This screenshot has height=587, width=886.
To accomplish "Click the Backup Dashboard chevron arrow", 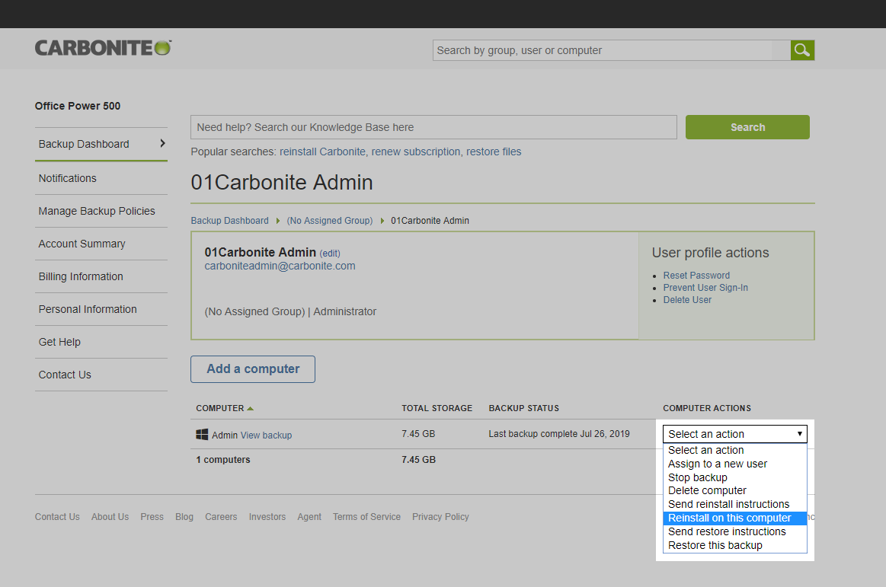I will [162, 143].
